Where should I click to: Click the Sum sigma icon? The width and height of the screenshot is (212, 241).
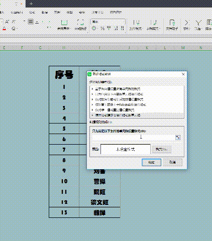[186, 25]
